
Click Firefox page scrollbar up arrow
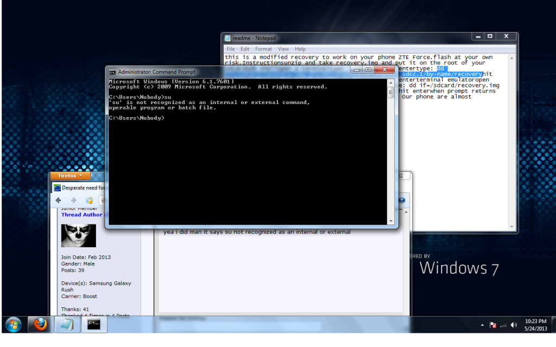406,212
